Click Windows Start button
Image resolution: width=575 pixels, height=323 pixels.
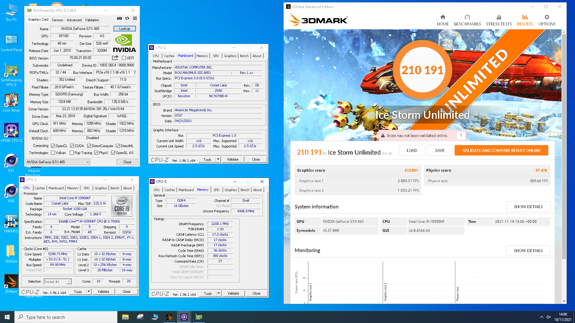point(7,317)
